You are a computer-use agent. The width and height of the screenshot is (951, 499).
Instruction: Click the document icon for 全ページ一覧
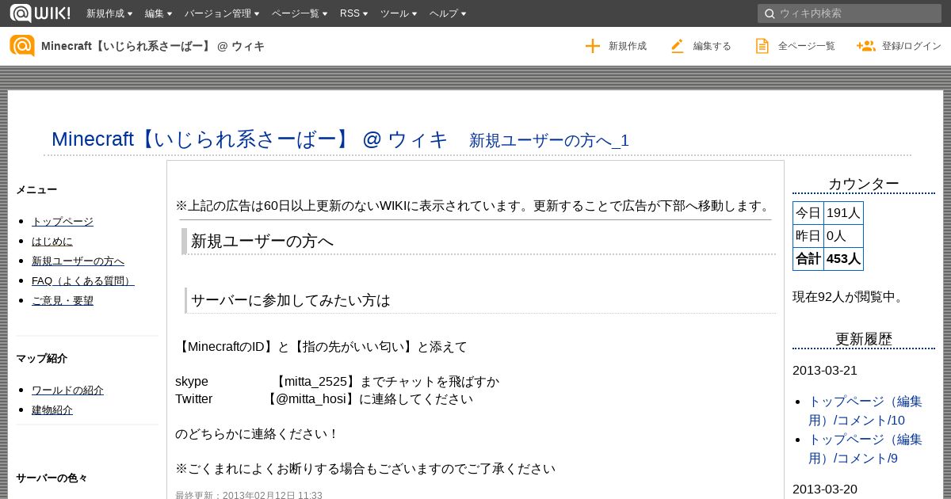pos(762,46)
